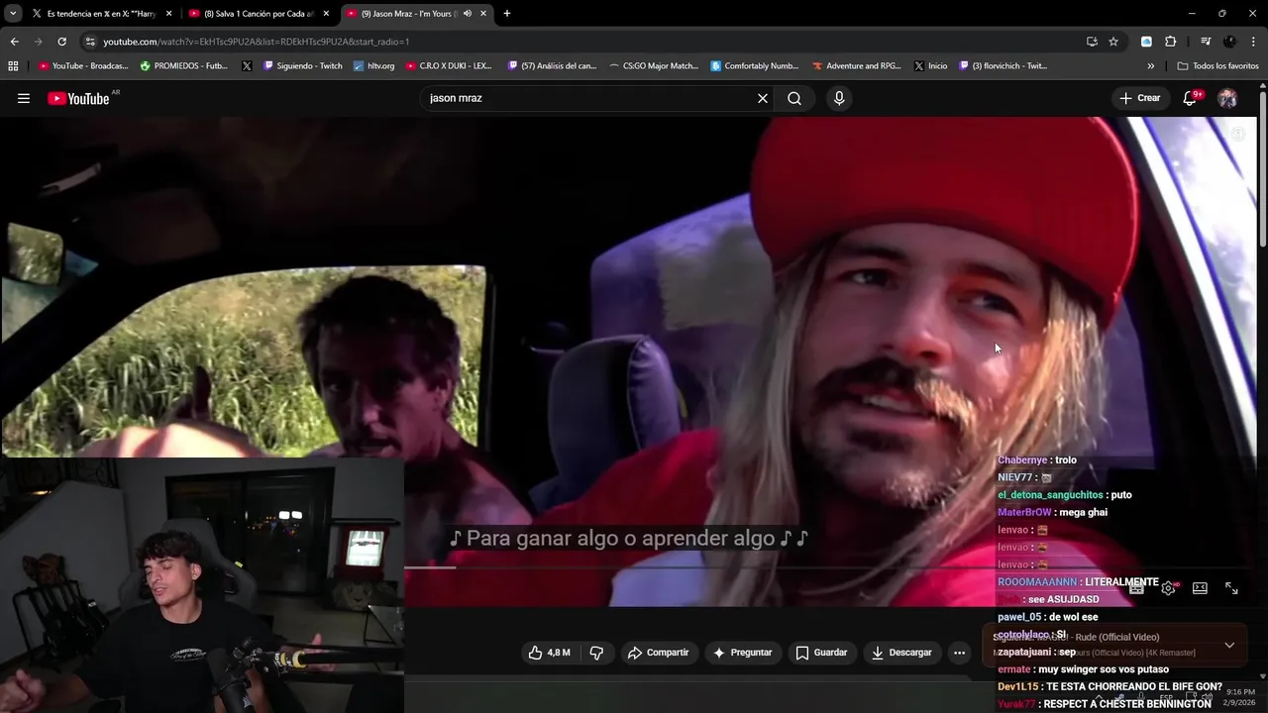Open a new browser tab
The width and height of the screenshot is (1268, 713).
pyautogui.click(x=507, y=14)
